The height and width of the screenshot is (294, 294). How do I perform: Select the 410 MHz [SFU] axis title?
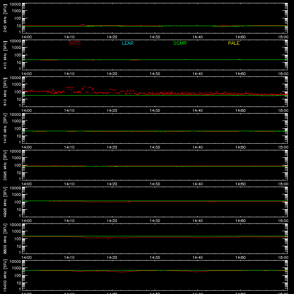(x=5, y=55)
